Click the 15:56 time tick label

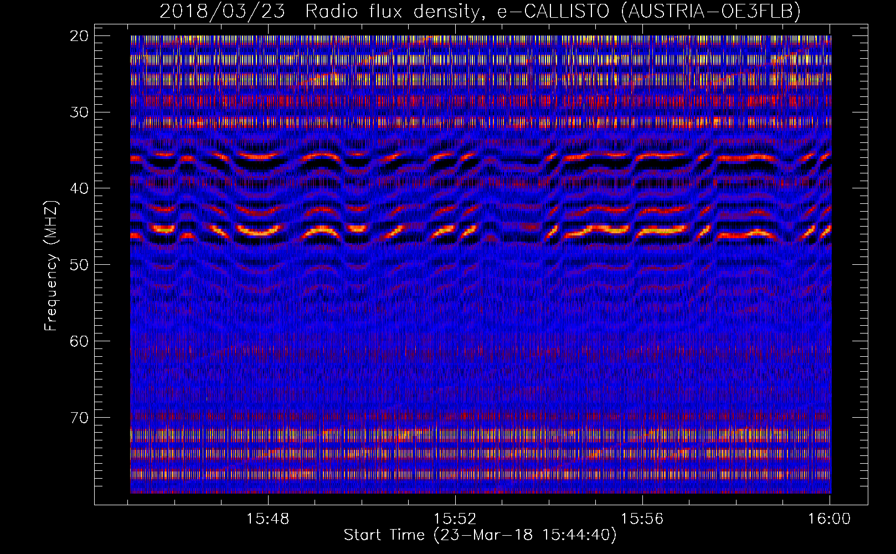[642, 519]
